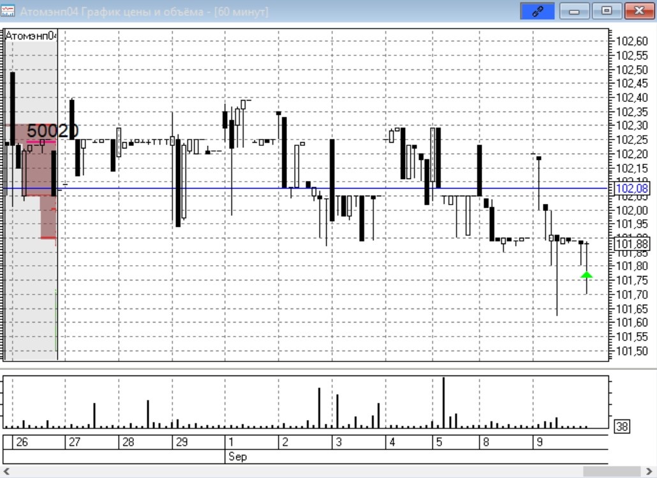This screenshot has height=478, width=657.
Task: Click the date label 29 on time axis
Action: coord(182,442)
